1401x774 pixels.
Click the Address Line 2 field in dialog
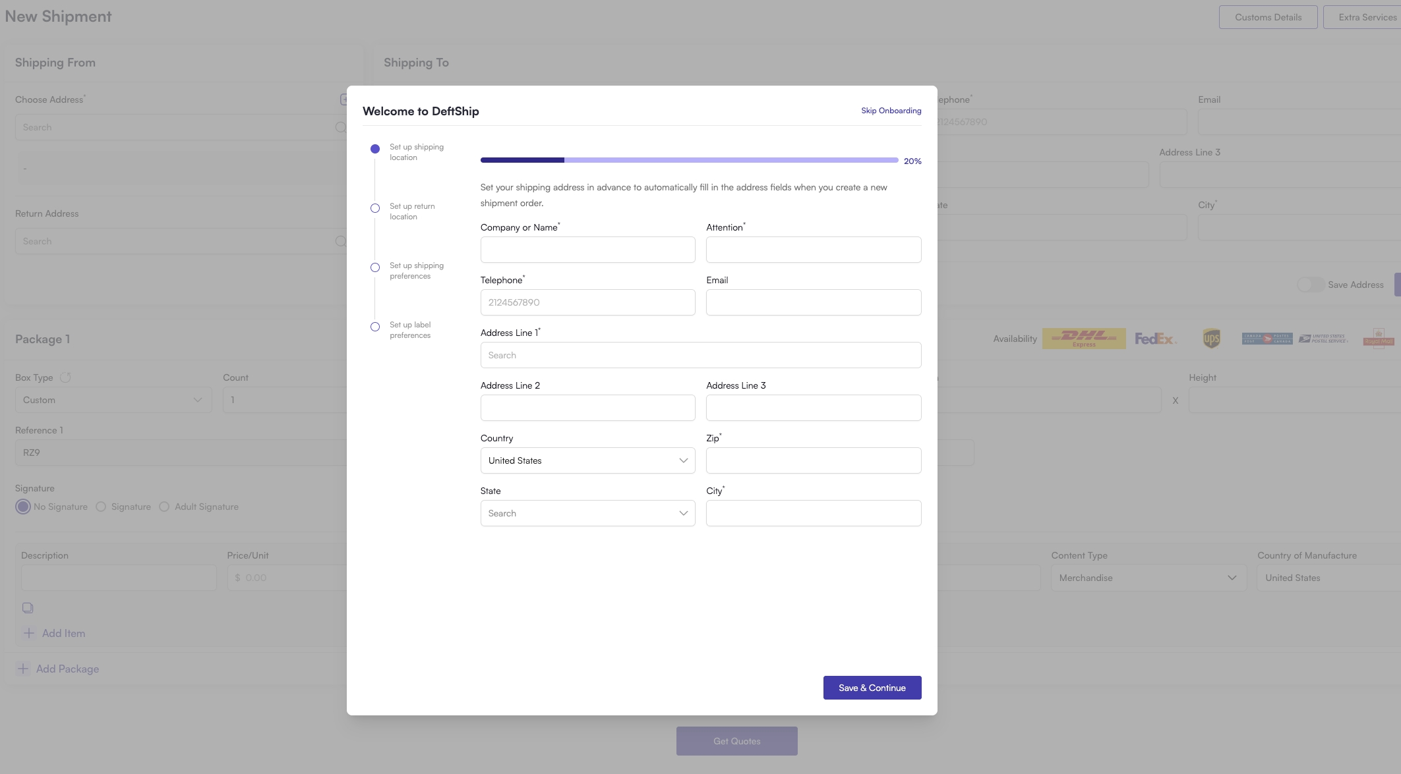[587, 408]
